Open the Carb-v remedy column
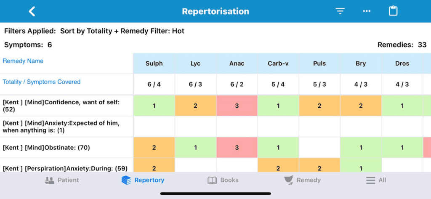The height and width of the screenshot is (199, 431). 278,64
